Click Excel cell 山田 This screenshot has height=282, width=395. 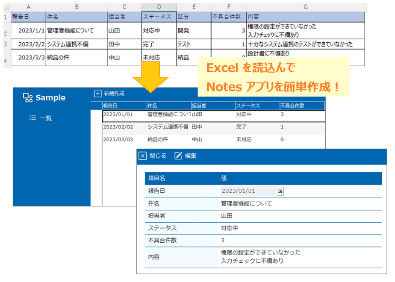[x=124, y=30]
